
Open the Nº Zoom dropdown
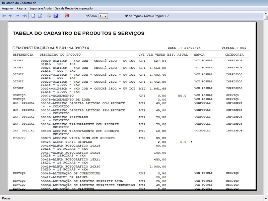pyautogui.click(x=103, y=16)
